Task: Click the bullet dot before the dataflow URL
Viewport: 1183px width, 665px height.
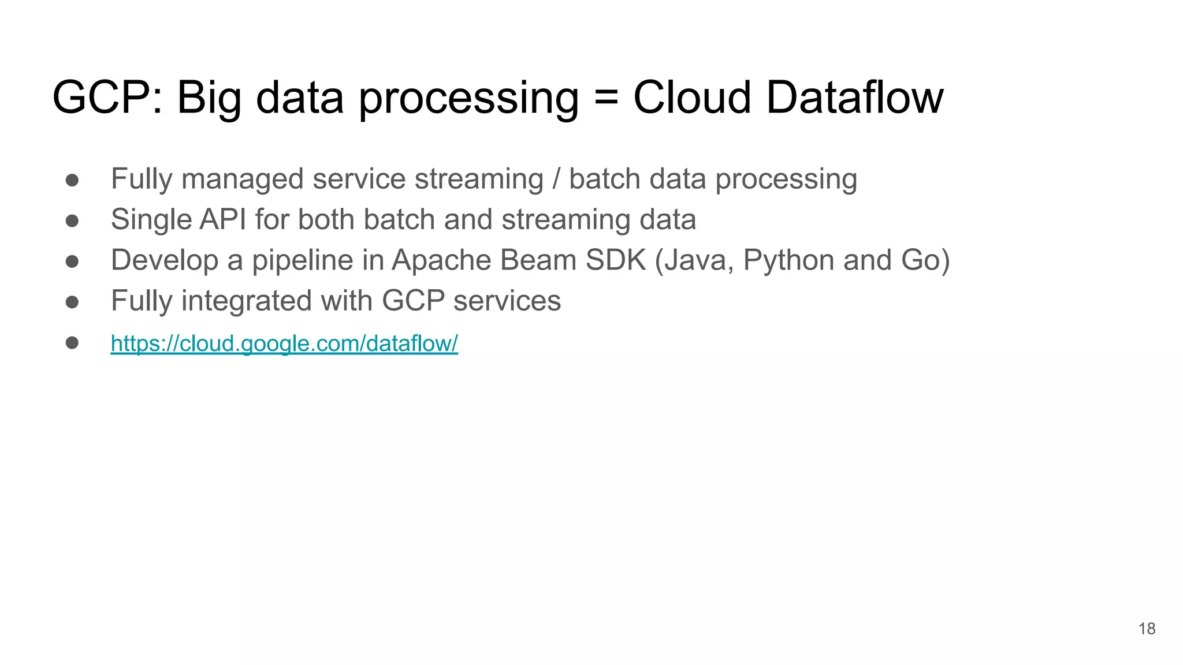Action: 72,343
